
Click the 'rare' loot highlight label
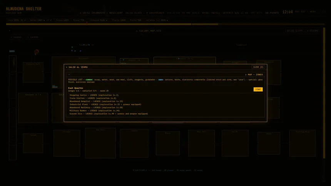point(160,80)
